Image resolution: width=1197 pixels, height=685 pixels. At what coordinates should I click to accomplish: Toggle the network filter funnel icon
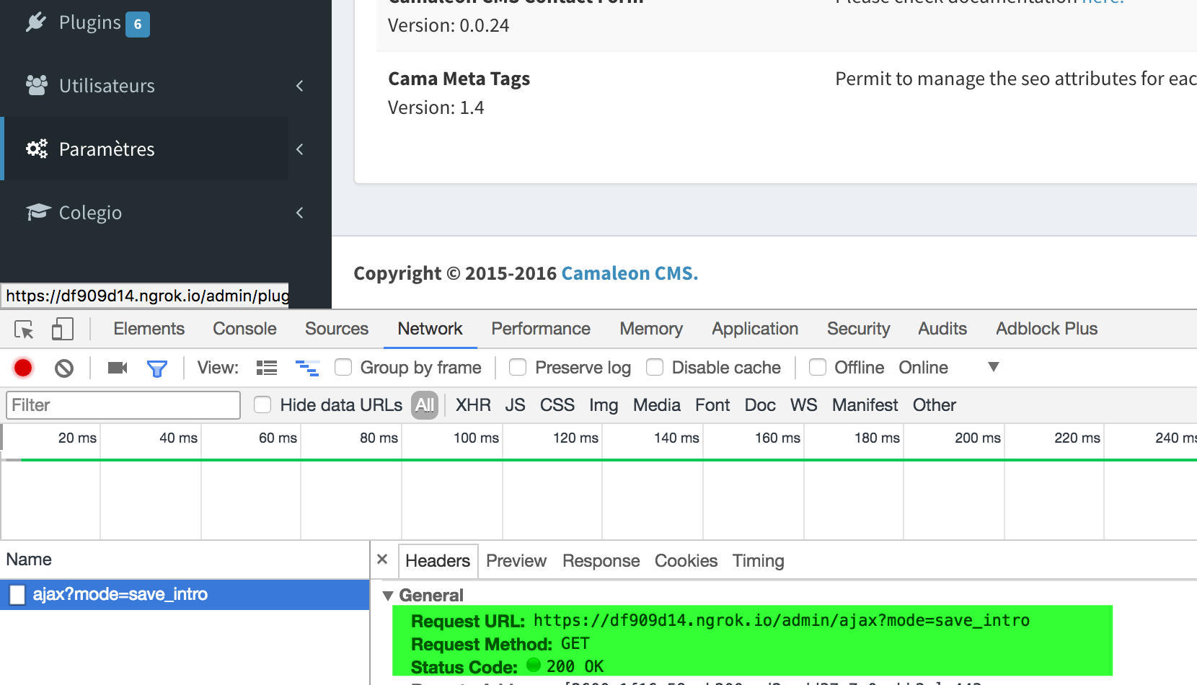coord(157,367)
